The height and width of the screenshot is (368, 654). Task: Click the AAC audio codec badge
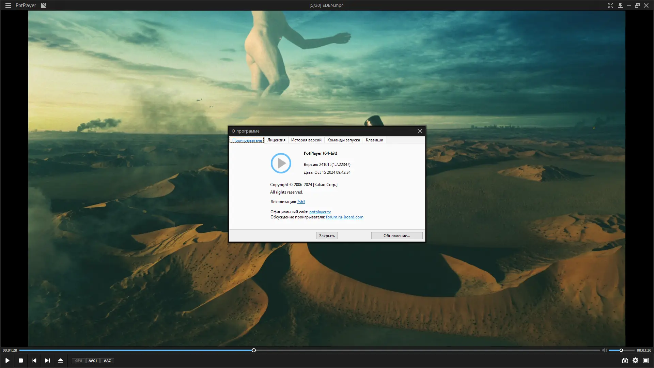click(107, 361)
